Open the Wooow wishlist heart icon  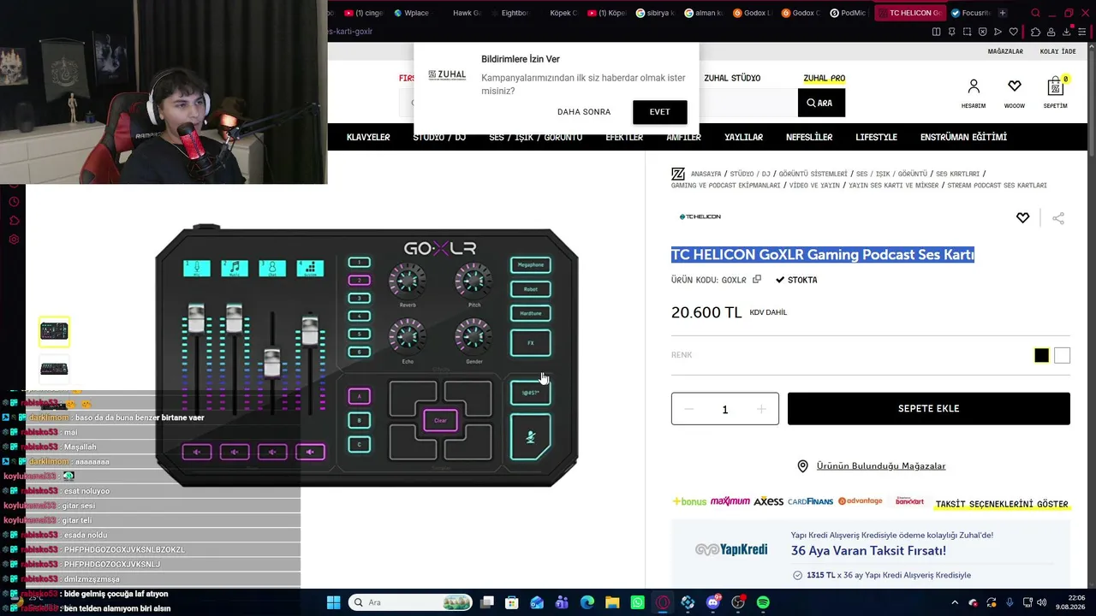pos(1015,86)
